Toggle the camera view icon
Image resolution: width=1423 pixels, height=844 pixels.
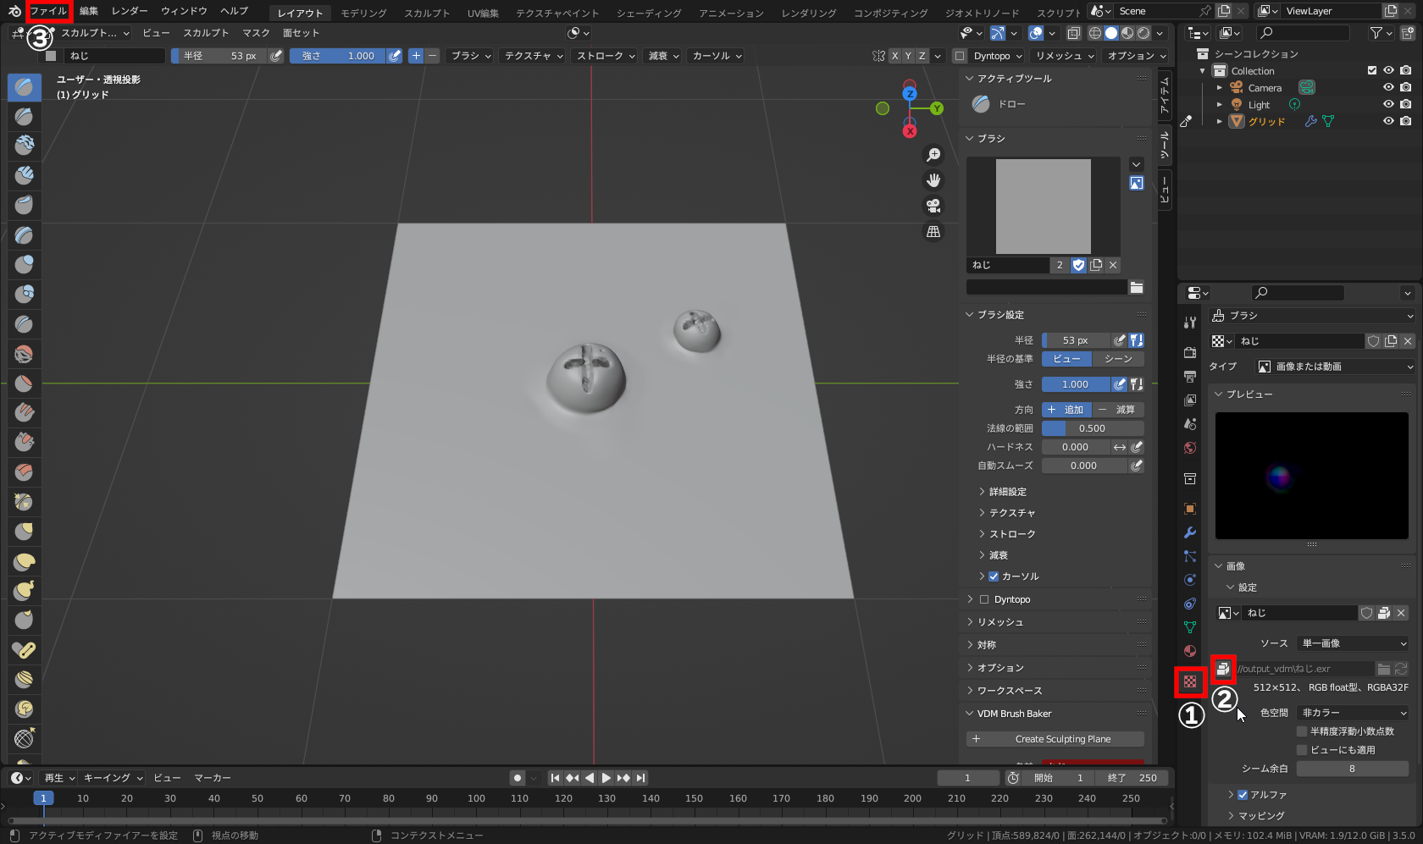(x=933, y=206)
